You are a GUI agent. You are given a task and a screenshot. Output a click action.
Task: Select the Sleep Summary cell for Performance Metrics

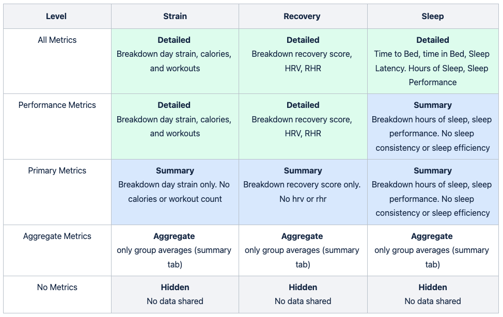pyautogui.click(x=432, y=126)
